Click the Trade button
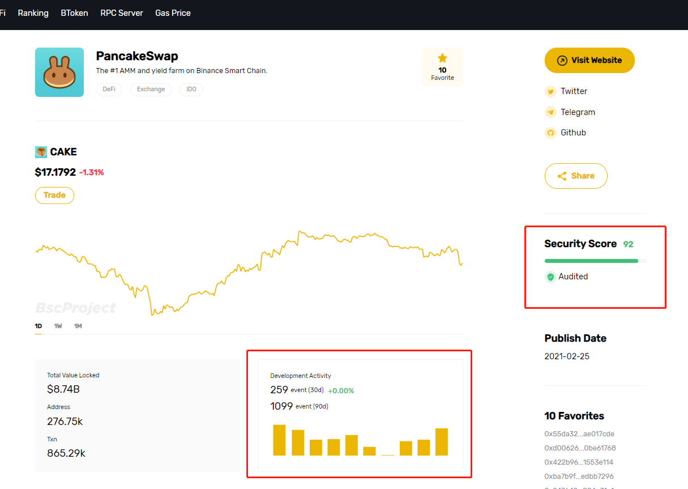Viewport: 688px width, 489px height. point(54,195)
